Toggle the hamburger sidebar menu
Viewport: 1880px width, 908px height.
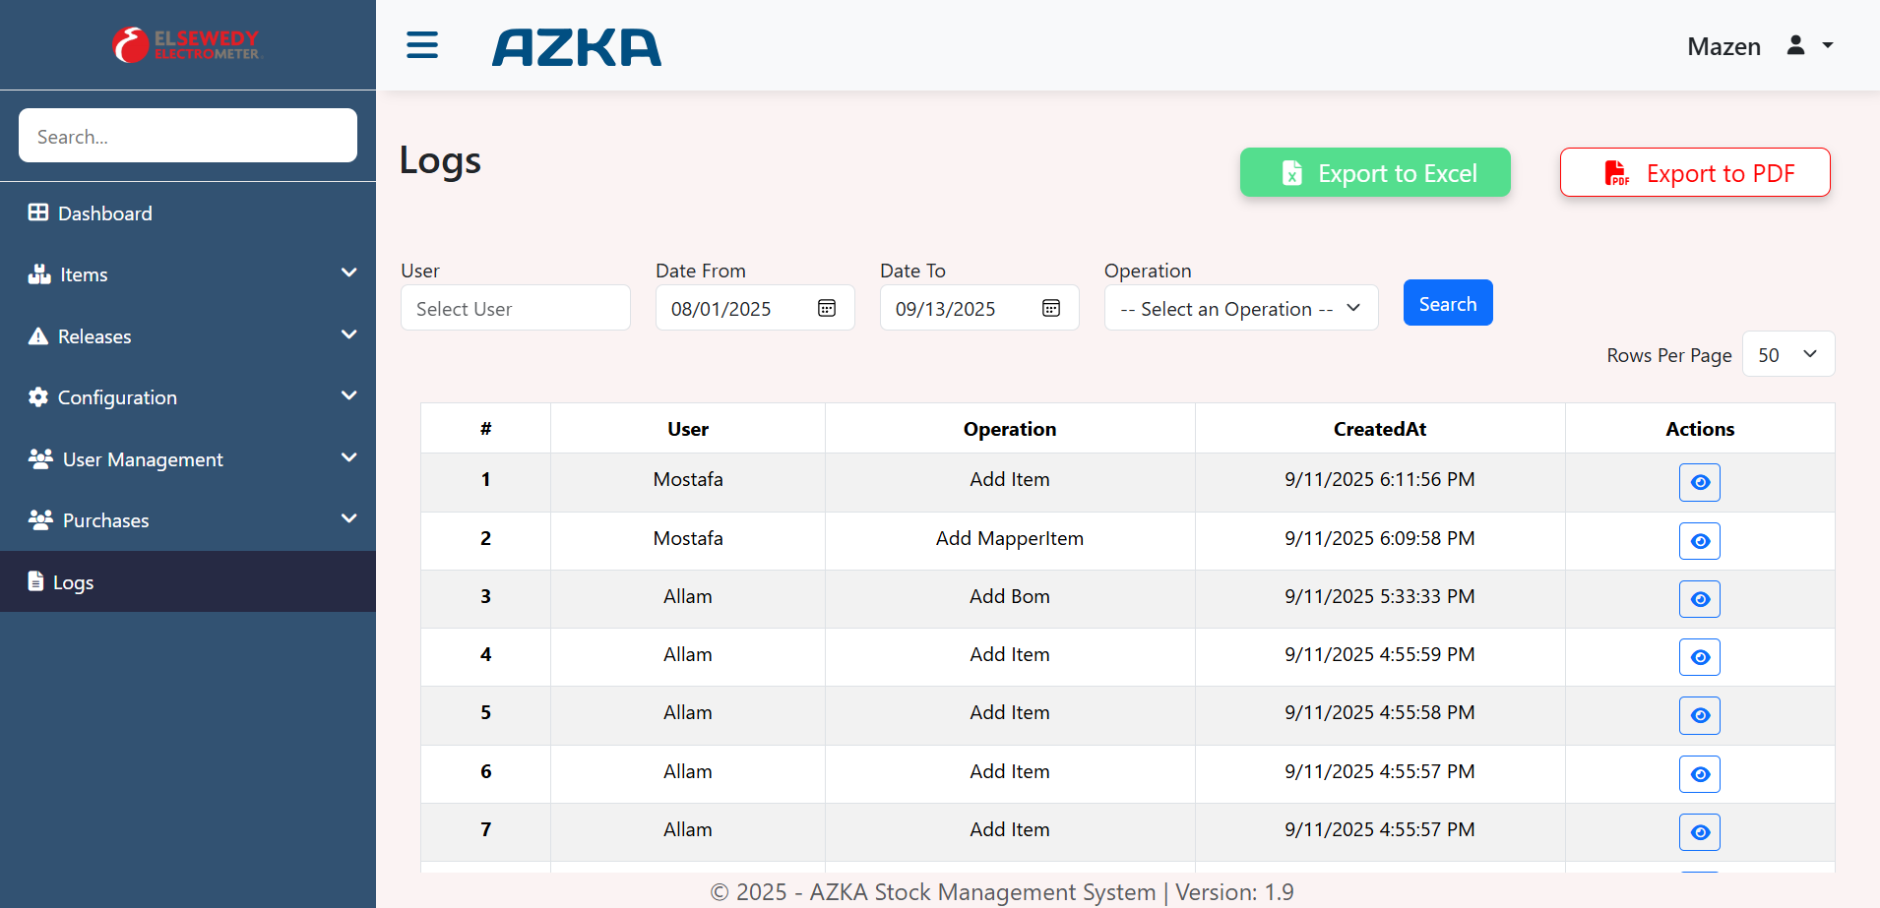(x=422, y=45)
